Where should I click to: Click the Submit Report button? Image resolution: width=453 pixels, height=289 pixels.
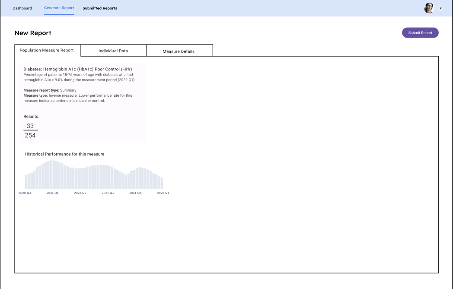(420, 32)
